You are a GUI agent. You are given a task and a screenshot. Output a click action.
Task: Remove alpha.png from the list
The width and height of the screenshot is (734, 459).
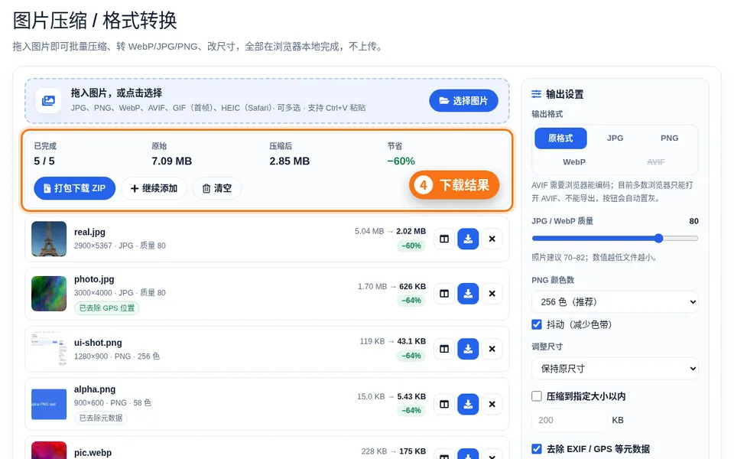click(x=492, y=404)
